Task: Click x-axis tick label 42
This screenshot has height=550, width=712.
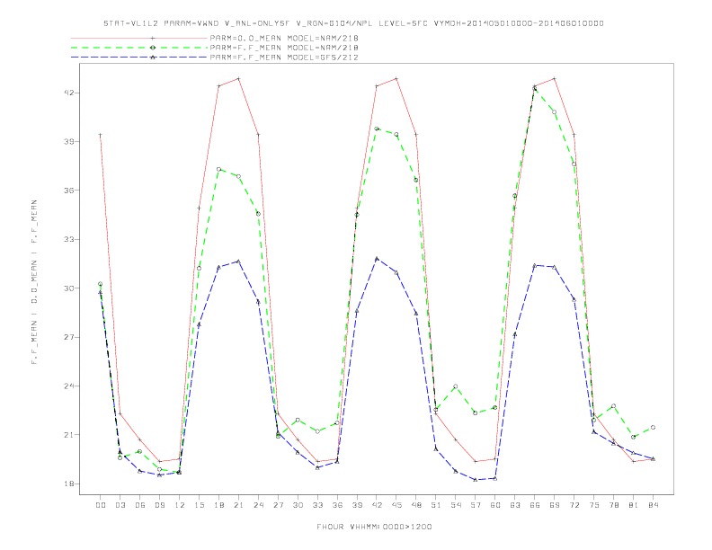Action: pos(377,505)
